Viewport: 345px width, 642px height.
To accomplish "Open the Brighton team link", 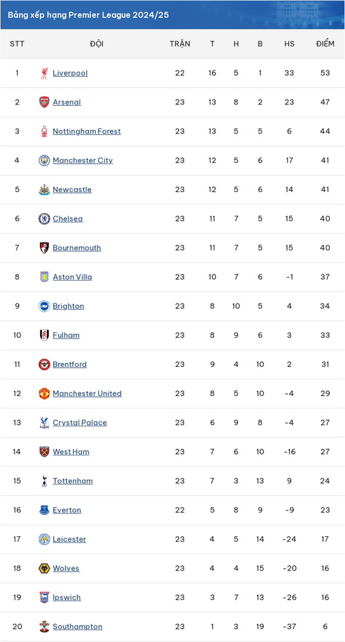I will [68, 306].
